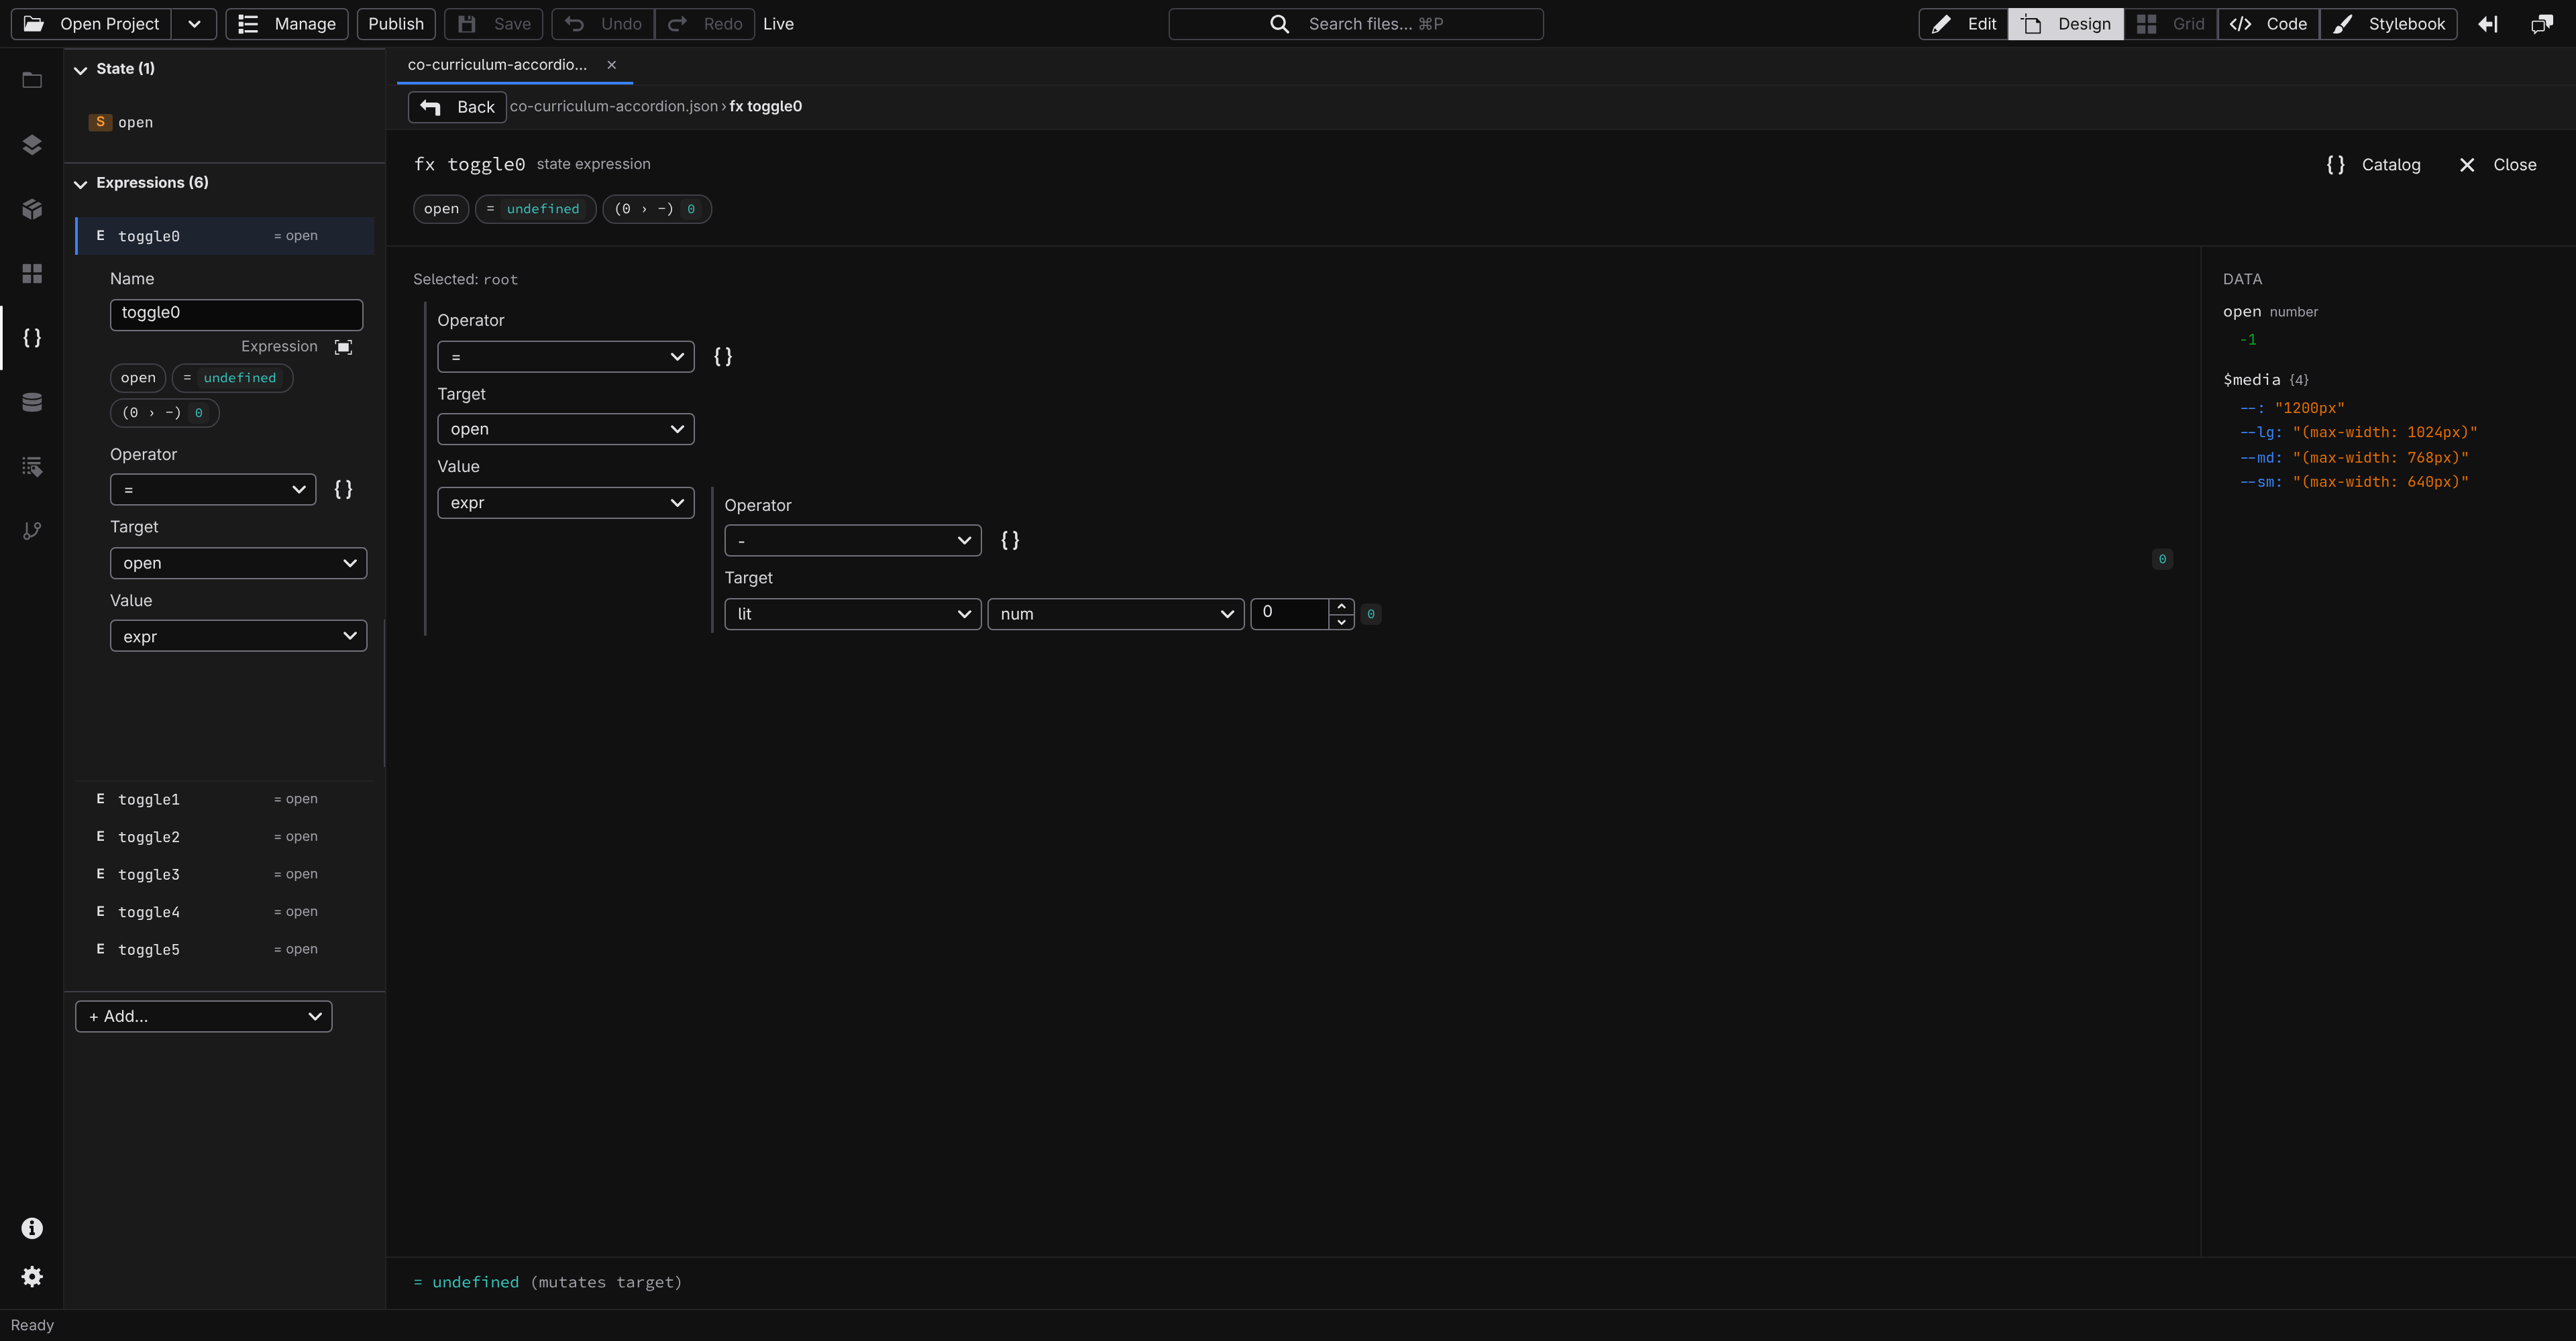Select the state braces sidebar icon
This screenshot has width=2576, height=1341.
coord(32,338)
